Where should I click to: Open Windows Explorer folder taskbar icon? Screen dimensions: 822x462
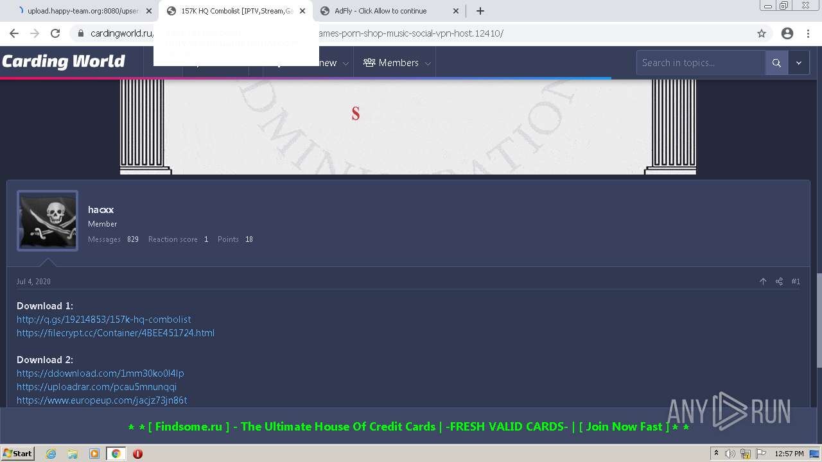pyautogui.click(x=73, y=453)
